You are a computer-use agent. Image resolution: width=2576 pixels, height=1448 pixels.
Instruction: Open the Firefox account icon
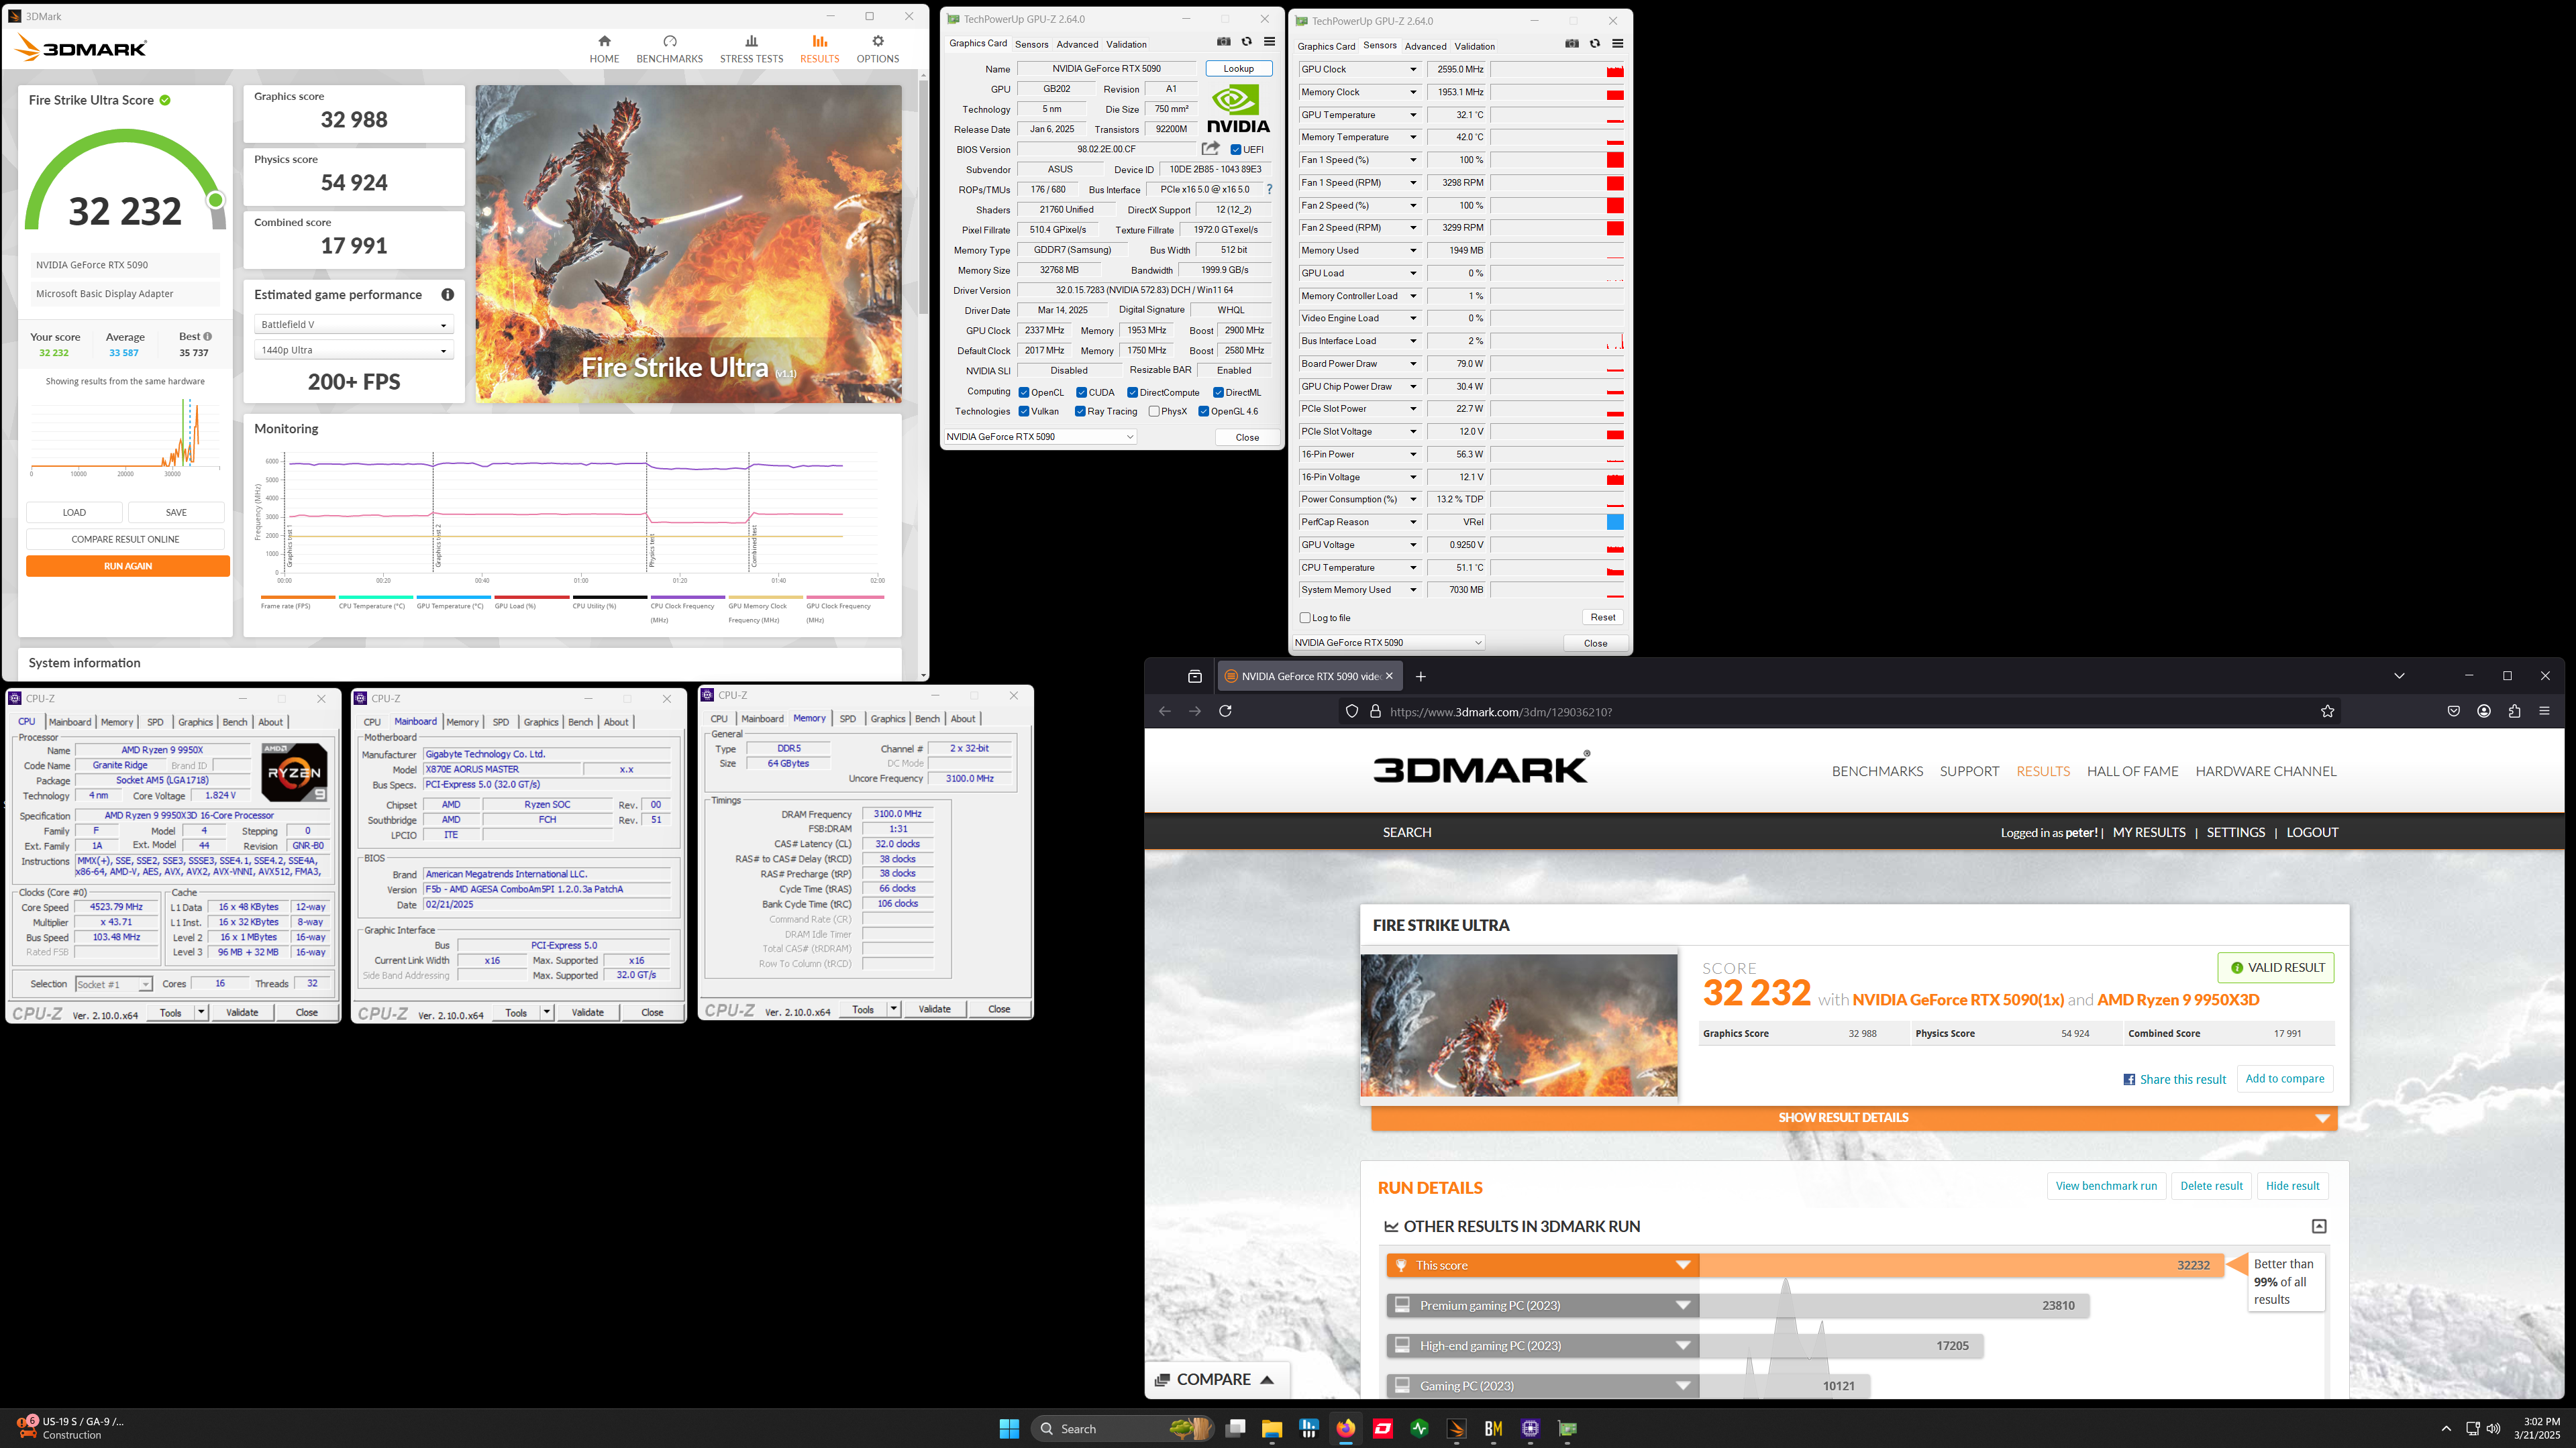coord(2484,712)
